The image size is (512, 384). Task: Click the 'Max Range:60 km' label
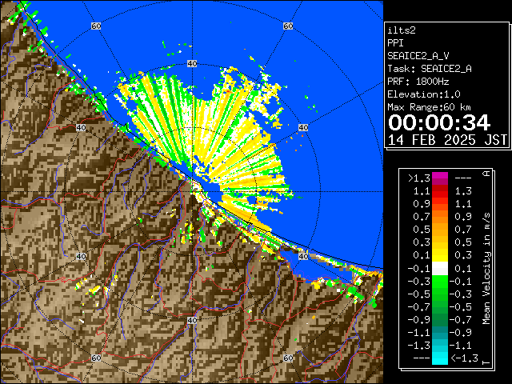click(x=429, y=107)
